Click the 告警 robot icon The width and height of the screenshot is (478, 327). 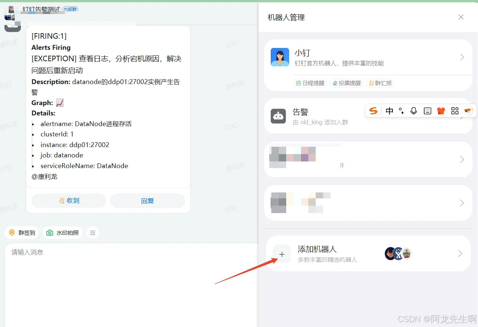click(278, 116)
